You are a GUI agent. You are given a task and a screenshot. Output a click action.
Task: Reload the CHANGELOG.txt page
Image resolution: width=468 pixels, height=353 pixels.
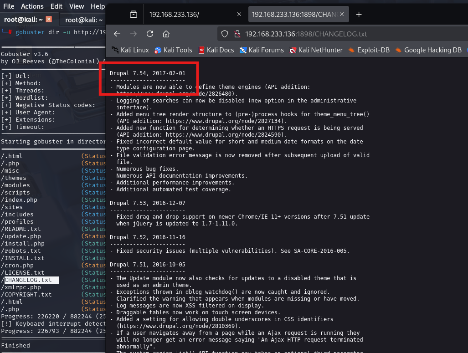150,34
